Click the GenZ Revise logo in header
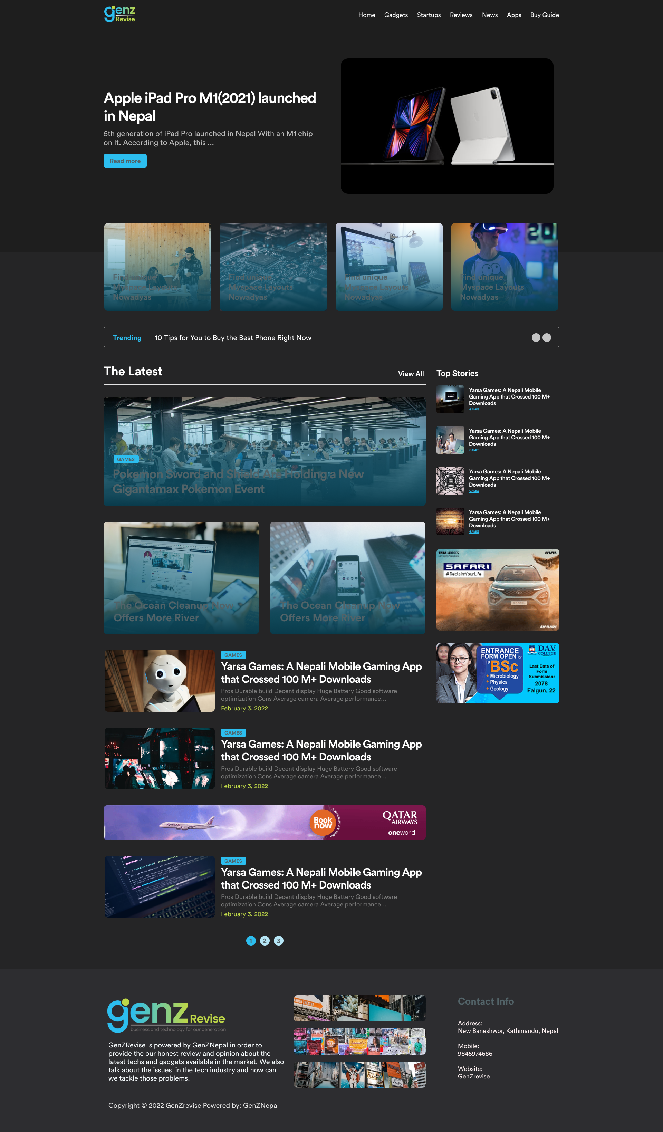 tap(119, 14)
